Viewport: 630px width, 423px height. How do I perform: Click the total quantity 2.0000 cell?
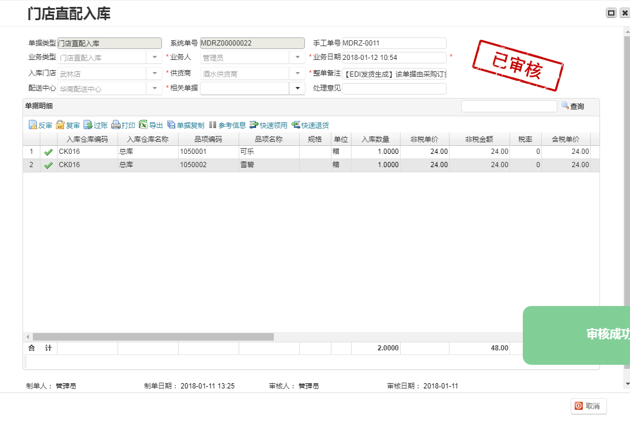376,348
